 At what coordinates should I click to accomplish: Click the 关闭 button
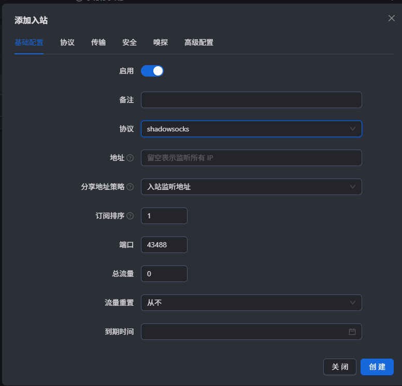(340, 367)
